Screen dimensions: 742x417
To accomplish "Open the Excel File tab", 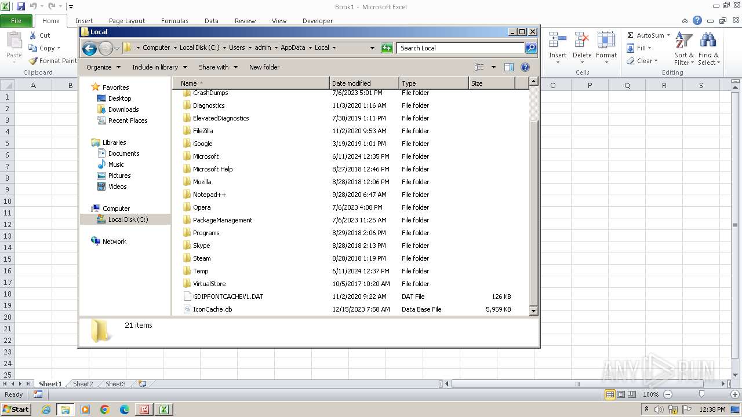I will pyautogui.click(x=16, y=21).
